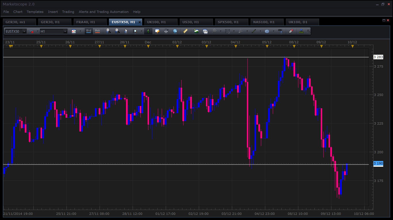
Task: Open the EUSTX50 symbol dropdown
Action: pyautogui.click(x=16, y=31)
